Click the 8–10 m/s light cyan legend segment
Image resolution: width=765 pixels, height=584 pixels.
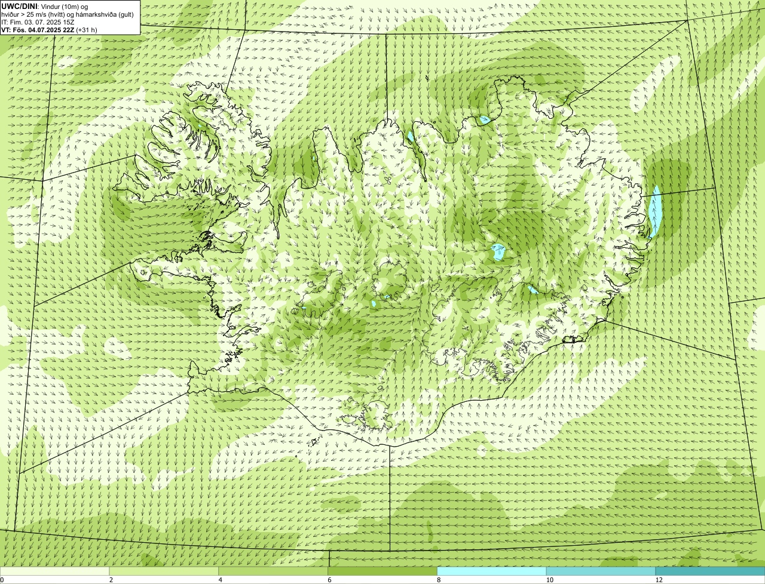pos(492,571)
